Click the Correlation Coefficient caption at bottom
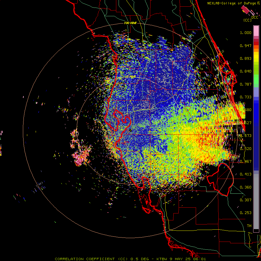Image resolution: width=261 pixels, height=261 pixels. click(130, 259)
